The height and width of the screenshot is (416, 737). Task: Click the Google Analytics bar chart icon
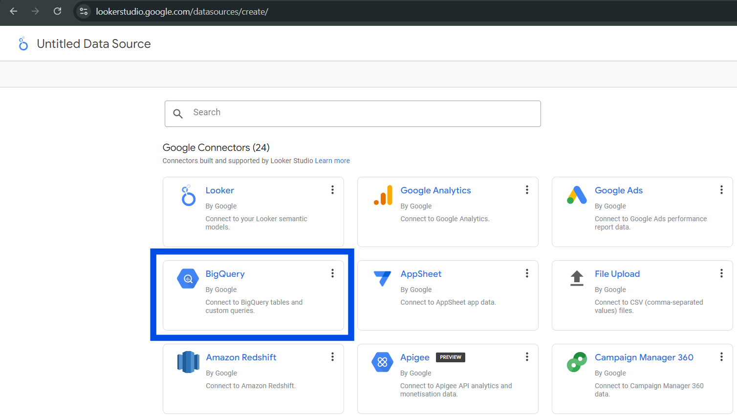point(383,195)
